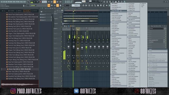This screenshot has height=95, width=169.
Task: Open the Piano roll view icon
Action: (x=86, y=5)
